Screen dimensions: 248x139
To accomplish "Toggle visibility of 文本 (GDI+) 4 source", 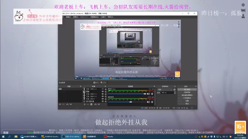I will point(103,89).
